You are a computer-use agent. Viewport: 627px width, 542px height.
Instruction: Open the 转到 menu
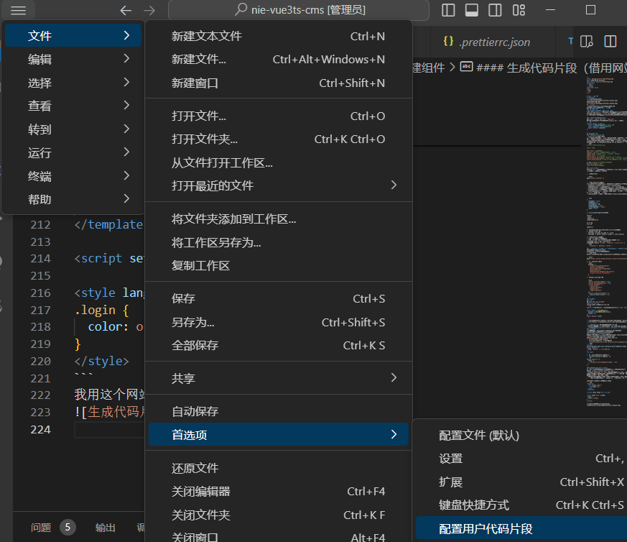point(73,129)
